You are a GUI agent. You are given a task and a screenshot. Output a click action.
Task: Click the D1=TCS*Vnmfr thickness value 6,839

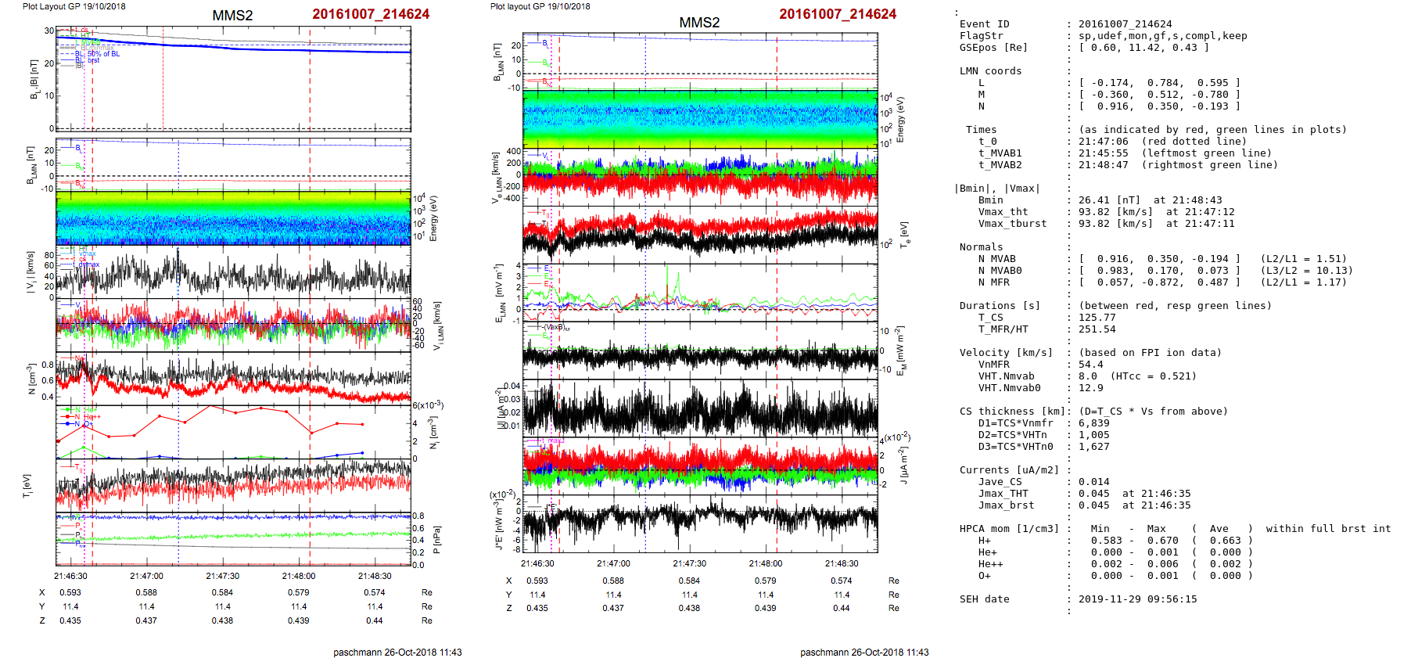1093,423
